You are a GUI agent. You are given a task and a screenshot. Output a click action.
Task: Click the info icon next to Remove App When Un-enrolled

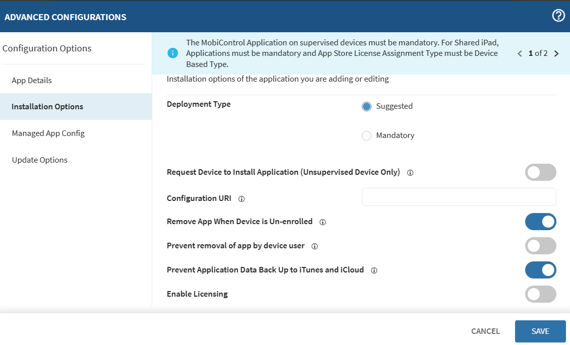[x=323, y=222]
